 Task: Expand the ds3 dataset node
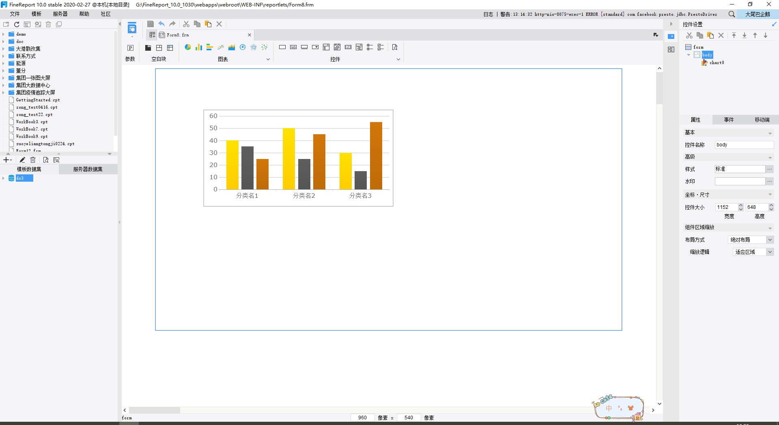[4, 178]
